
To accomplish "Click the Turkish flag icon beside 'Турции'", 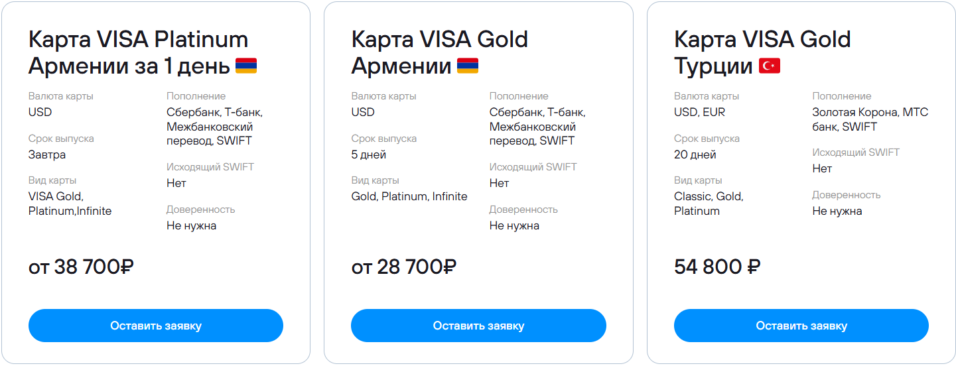I will (x=770, y=66).
